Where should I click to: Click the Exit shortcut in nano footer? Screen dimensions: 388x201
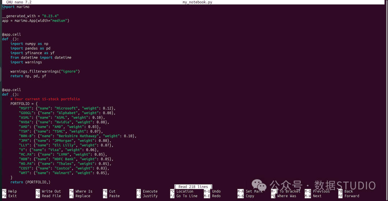(x=9, y=196)
